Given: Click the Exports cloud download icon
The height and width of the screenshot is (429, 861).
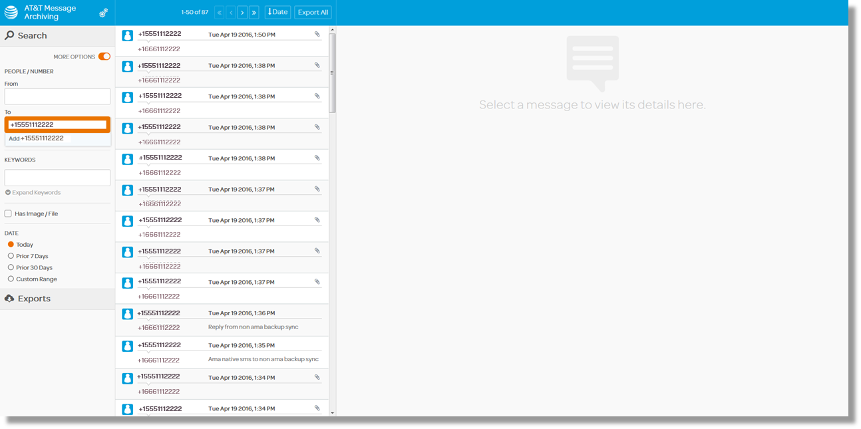Looking at the screenshot, I should [x=9, y=299].
